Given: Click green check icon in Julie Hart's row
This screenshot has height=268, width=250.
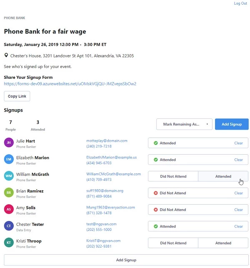Looking at the screenshot, I should point(156,143).
